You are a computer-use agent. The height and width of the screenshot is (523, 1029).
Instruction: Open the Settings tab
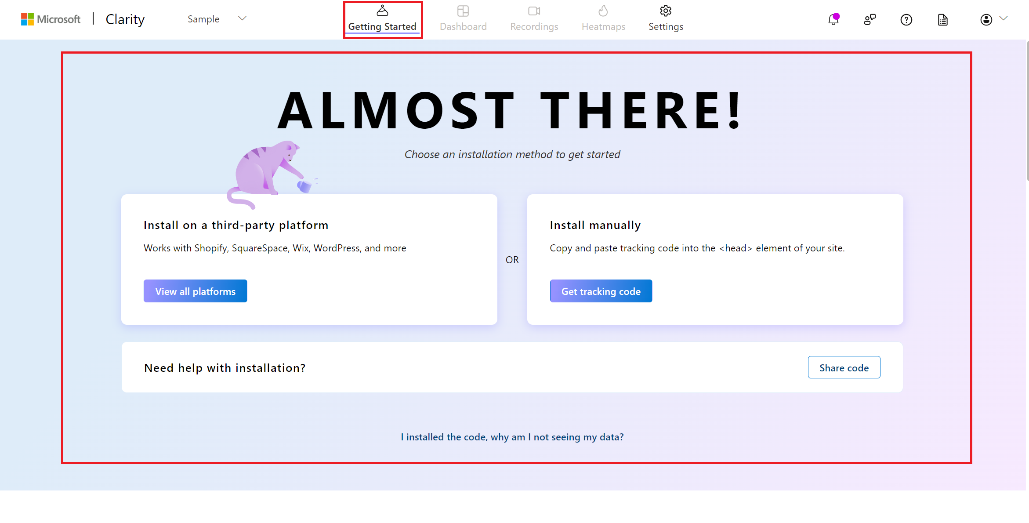click(666, 20)
